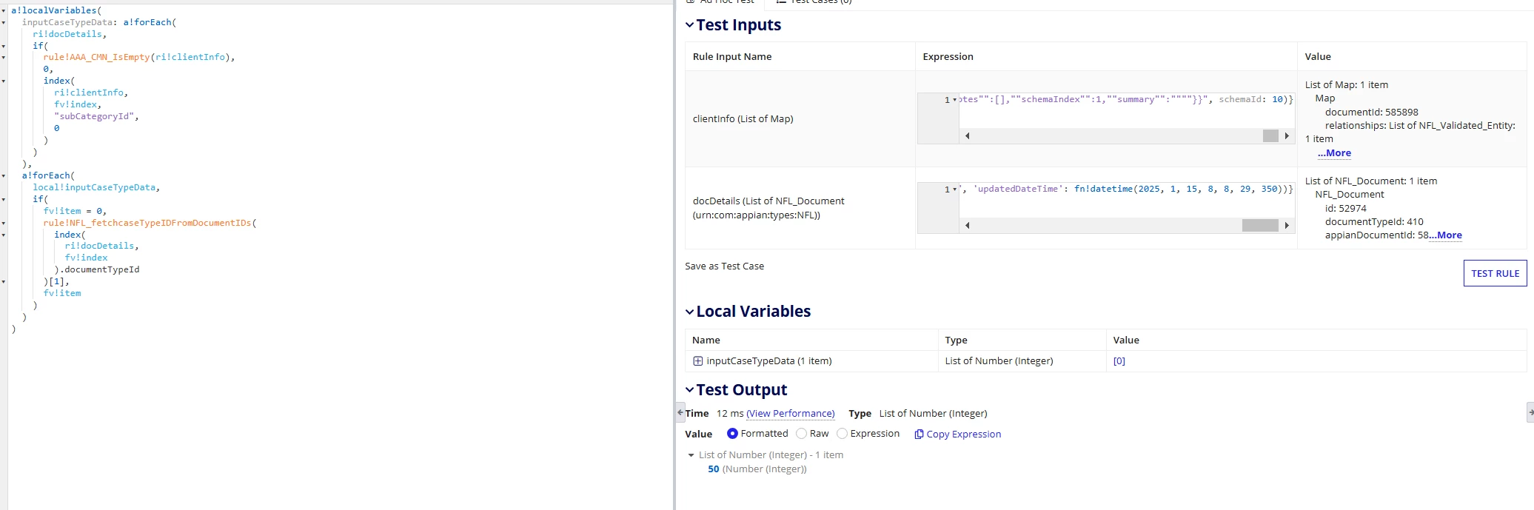
Task: Click the Value header in Test Inputs
Action: [1318, 57]
